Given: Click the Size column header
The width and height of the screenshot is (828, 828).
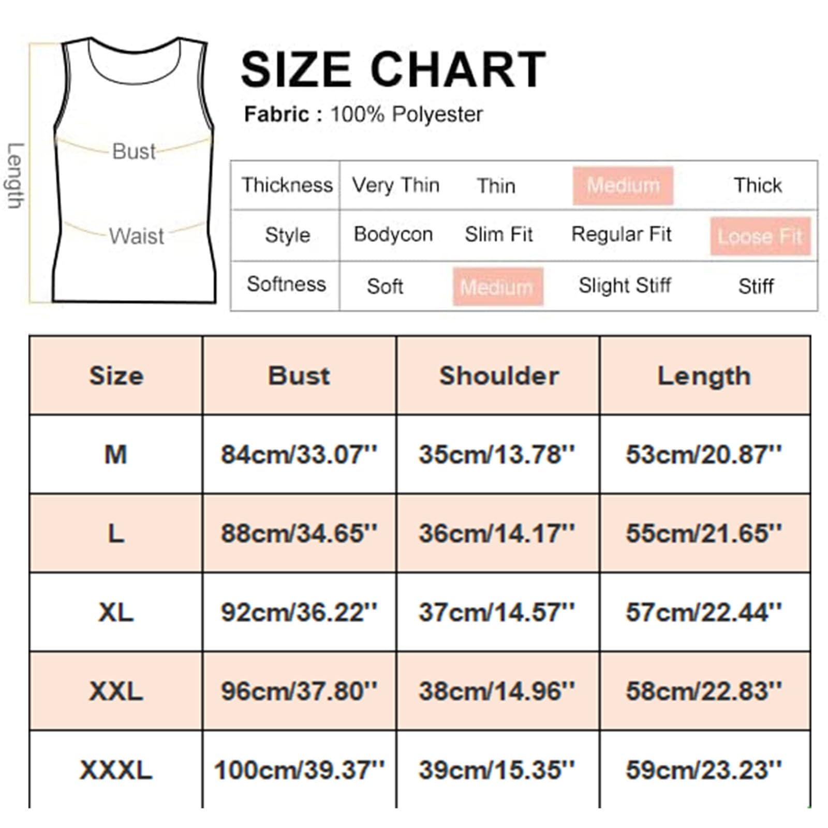Looking at the screenshot, I should [x=116, y=375].
